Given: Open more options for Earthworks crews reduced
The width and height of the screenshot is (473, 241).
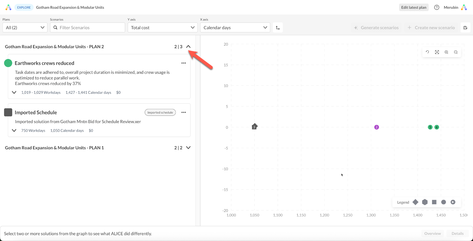Looking at the screenshot, I should tap(184, 63).
